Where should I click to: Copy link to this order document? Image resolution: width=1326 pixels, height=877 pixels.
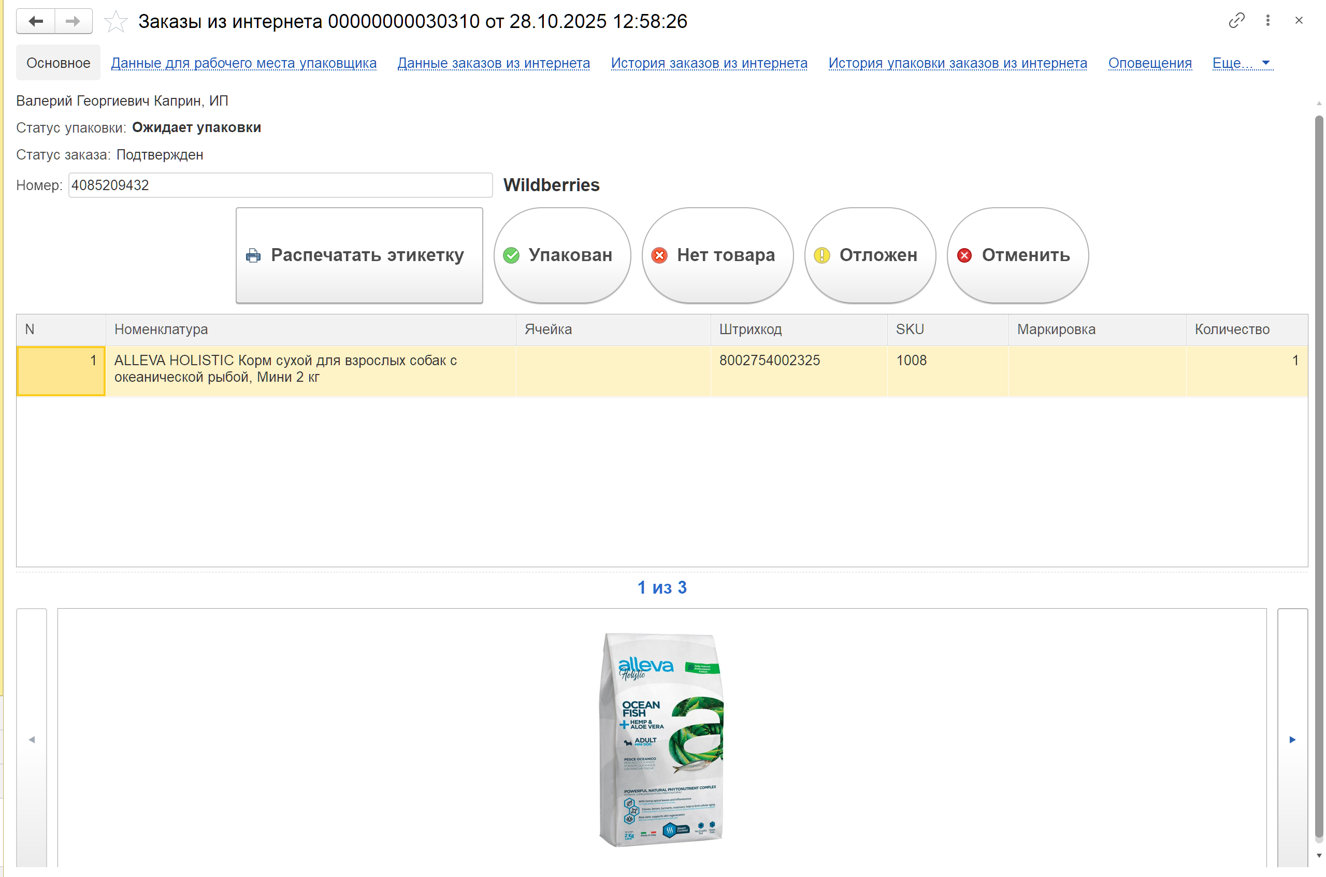[1236, 21]
